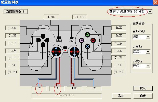Image resolution: width=158 pixels, height=102 pixels.
Task: Click the d-pad left arrow
Action: 38,40
